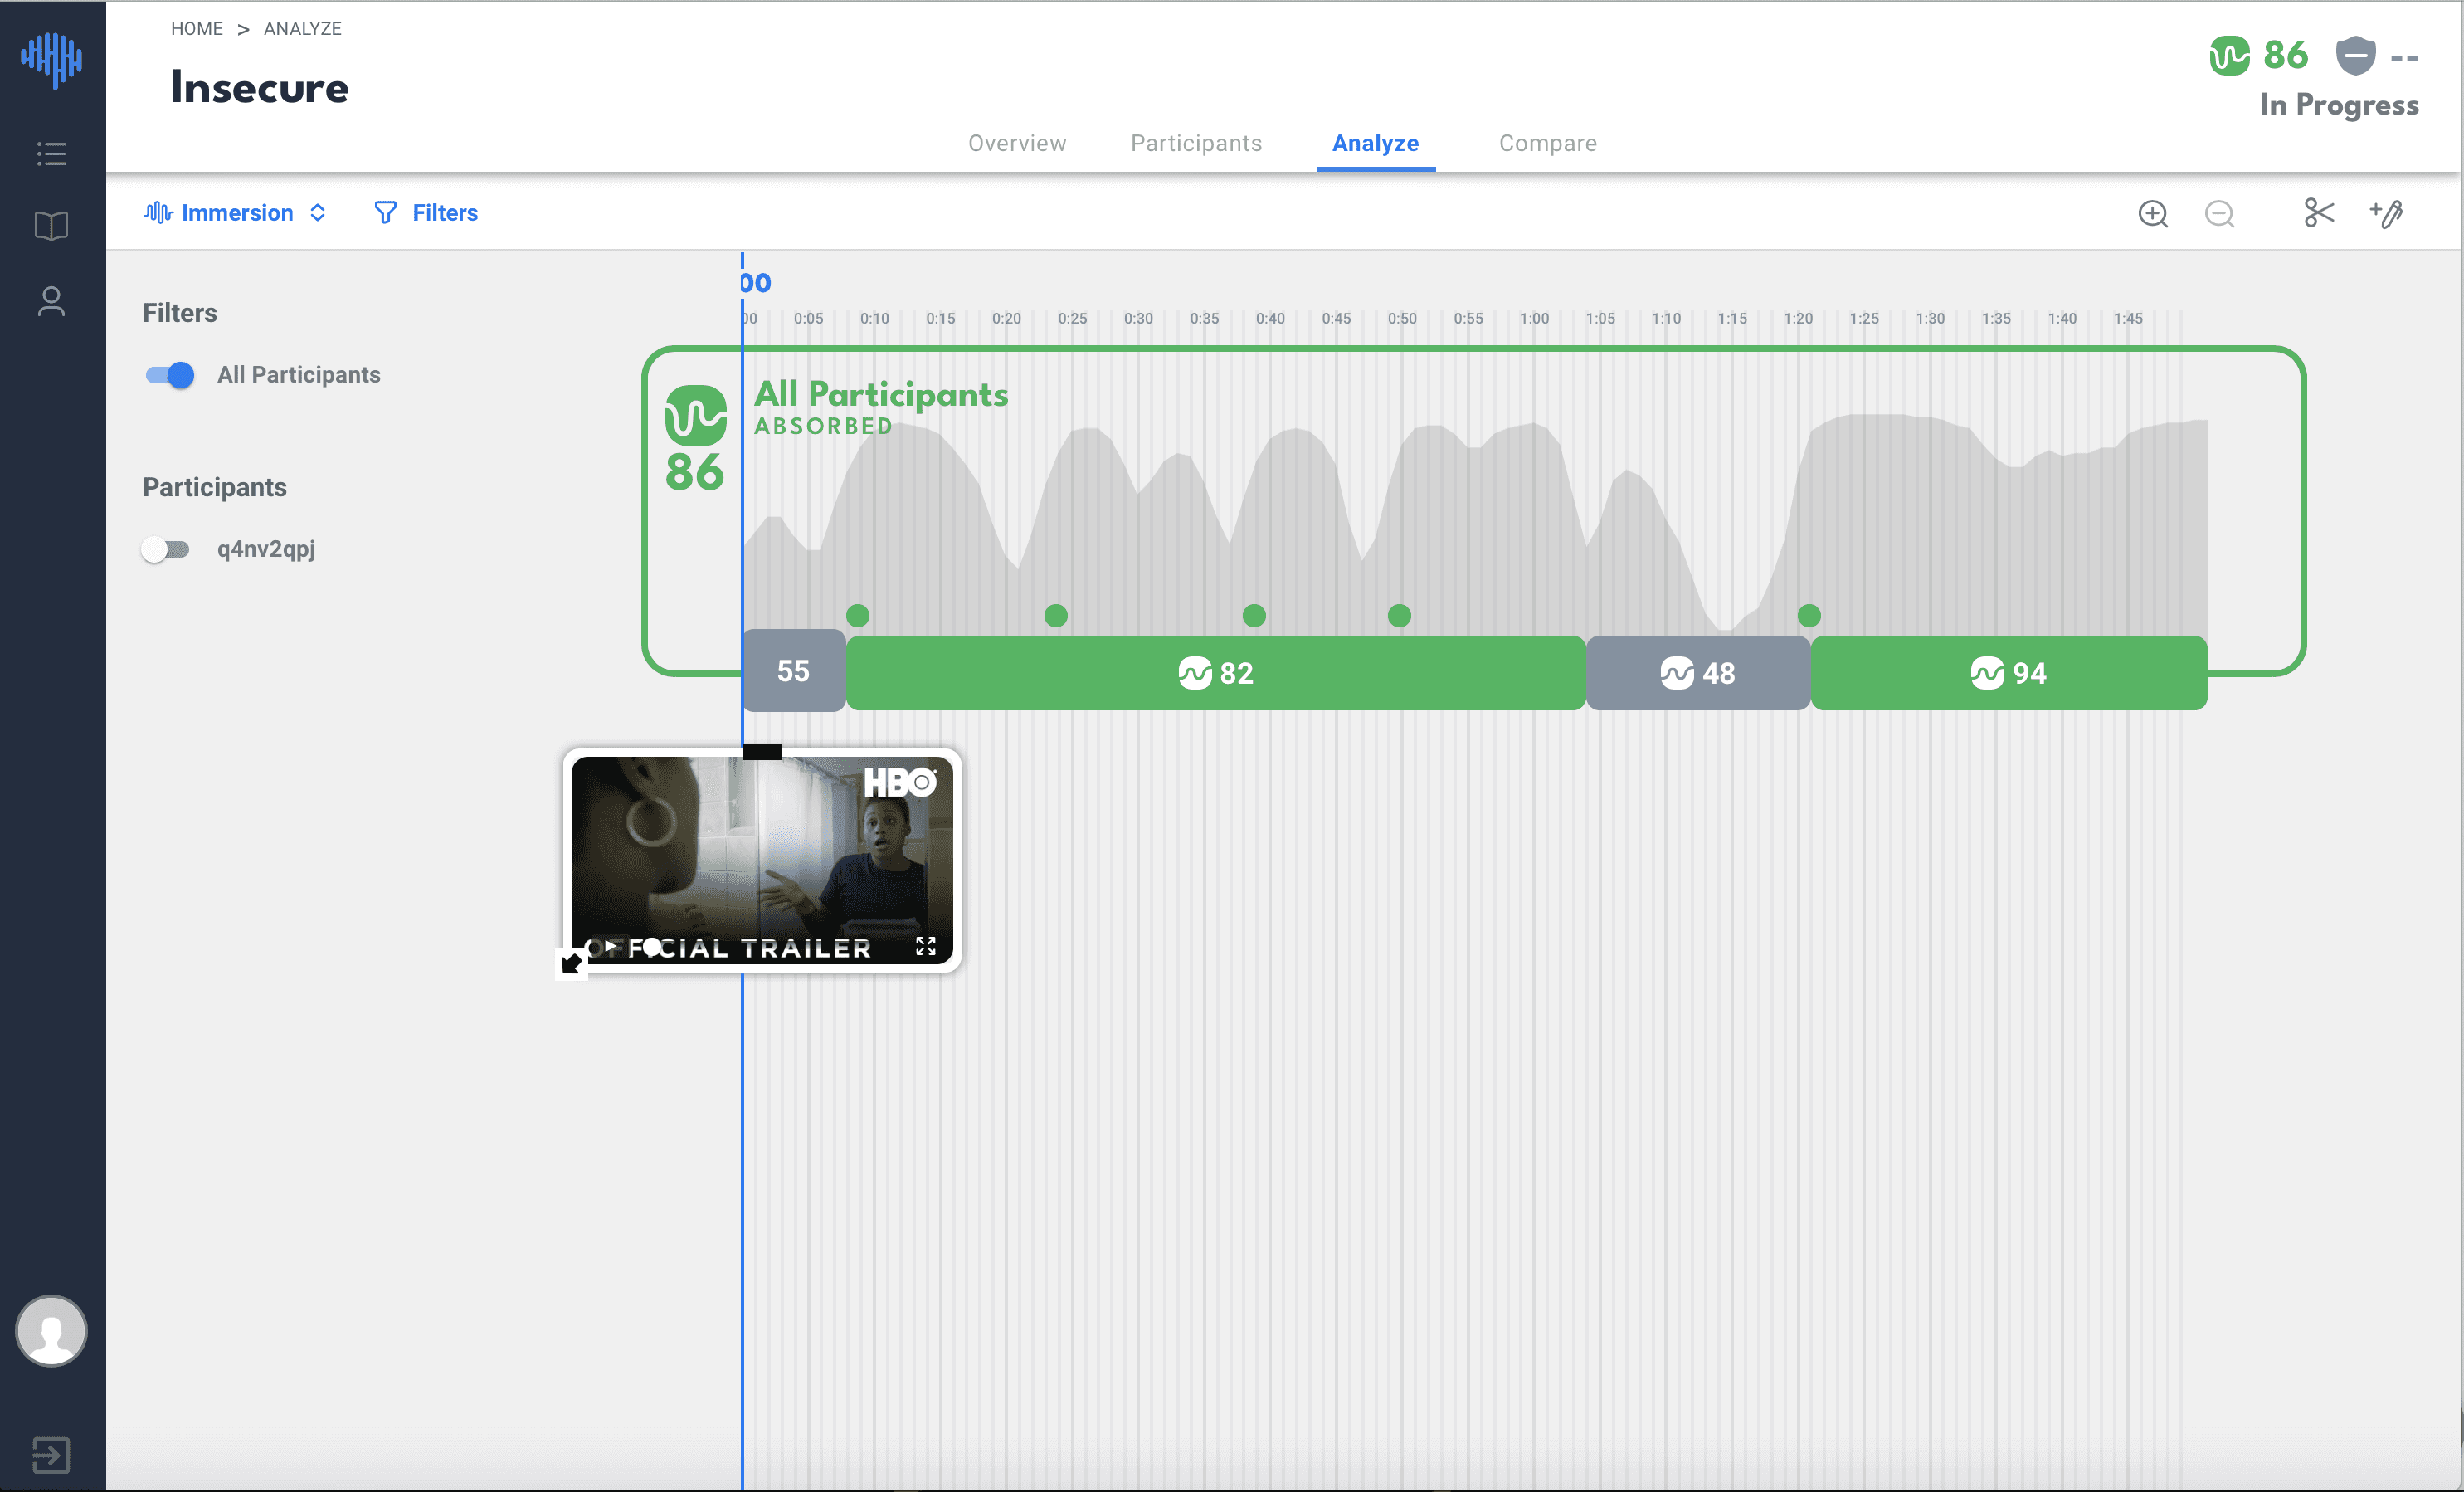The image size is (2464, 1492).
Task: Go to HOME breadcrumb link
Action: pos(196,28)
